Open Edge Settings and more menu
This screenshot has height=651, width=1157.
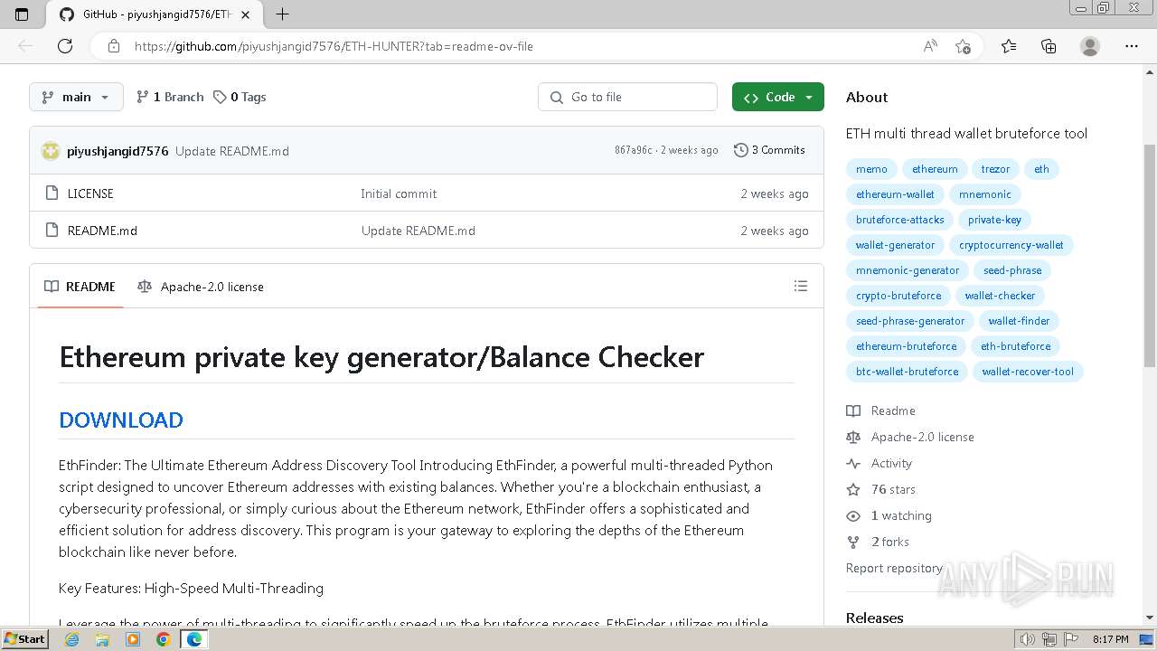(1132, 46)
